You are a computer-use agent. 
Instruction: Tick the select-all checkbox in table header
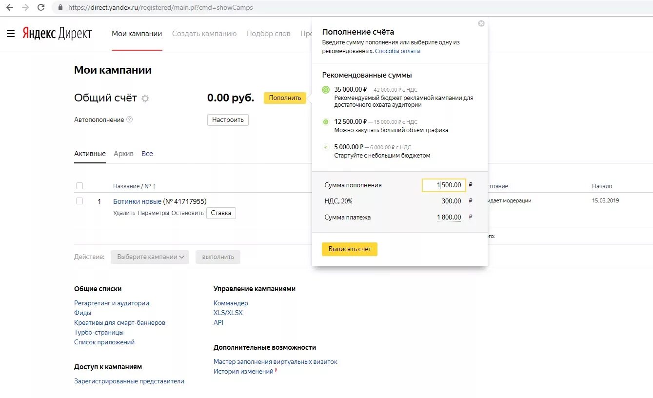(x=79, y=186)
